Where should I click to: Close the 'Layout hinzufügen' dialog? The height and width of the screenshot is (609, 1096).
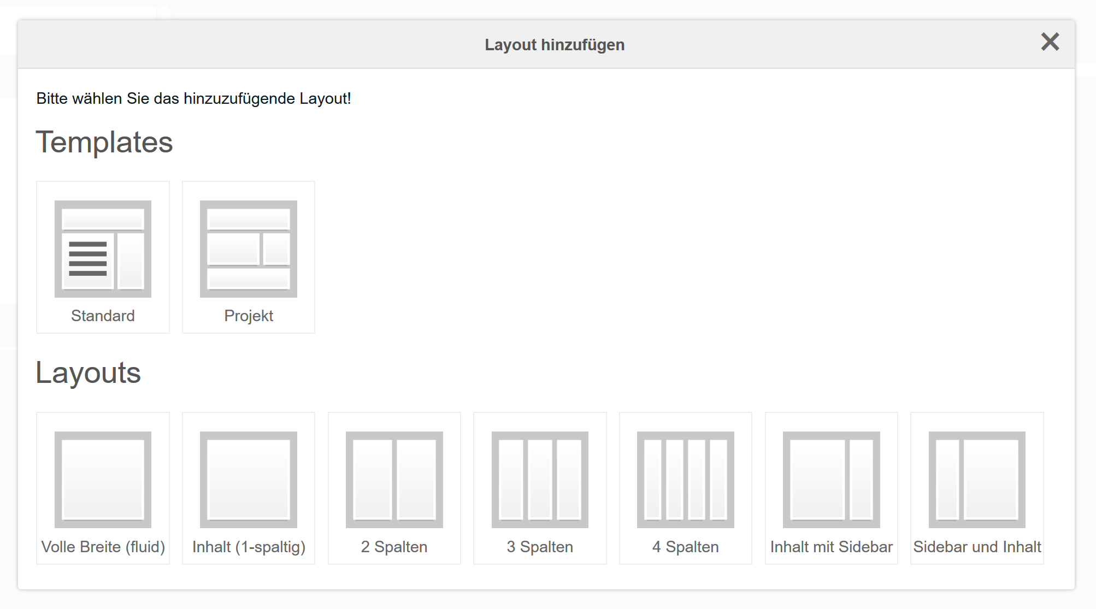[1050, 43]
